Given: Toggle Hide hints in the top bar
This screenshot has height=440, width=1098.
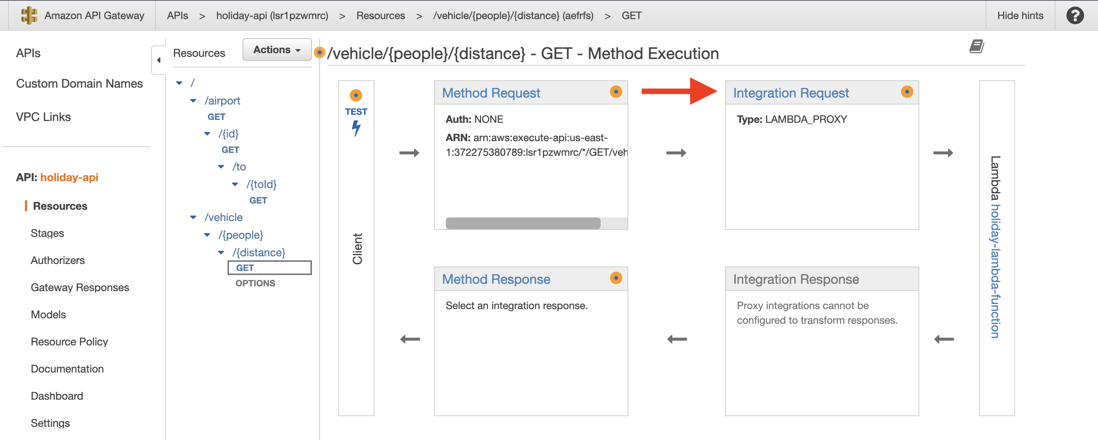Looking at the screenshot, I should (1020, 15).
